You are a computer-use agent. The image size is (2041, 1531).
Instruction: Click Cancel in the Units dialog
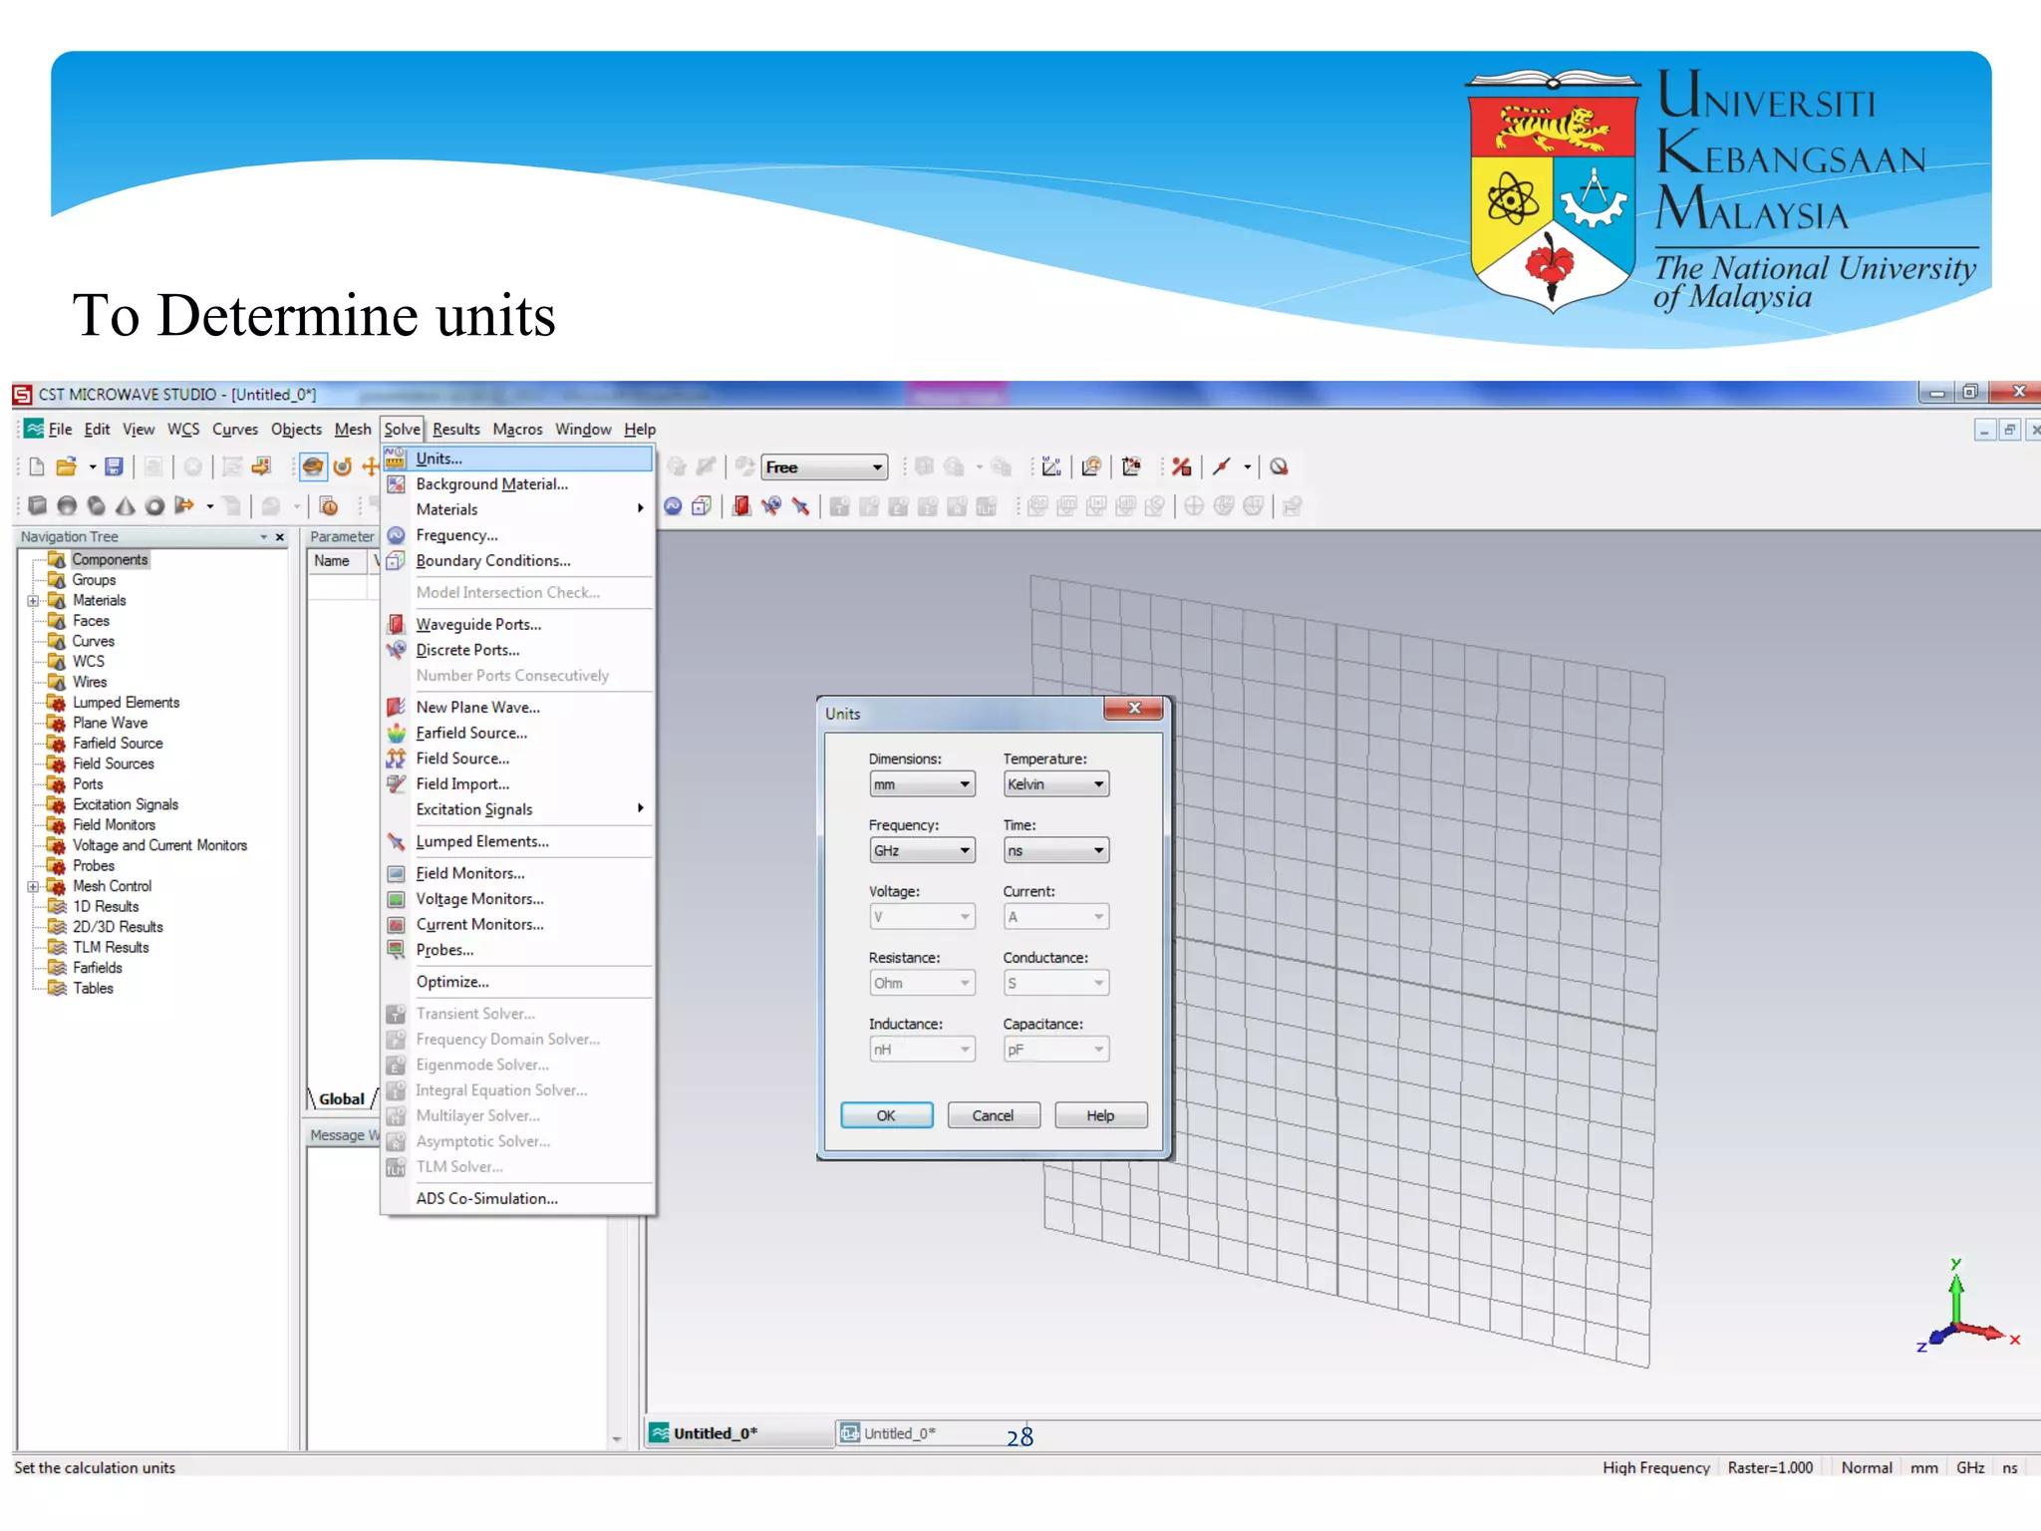click(x=992, y=1115)
